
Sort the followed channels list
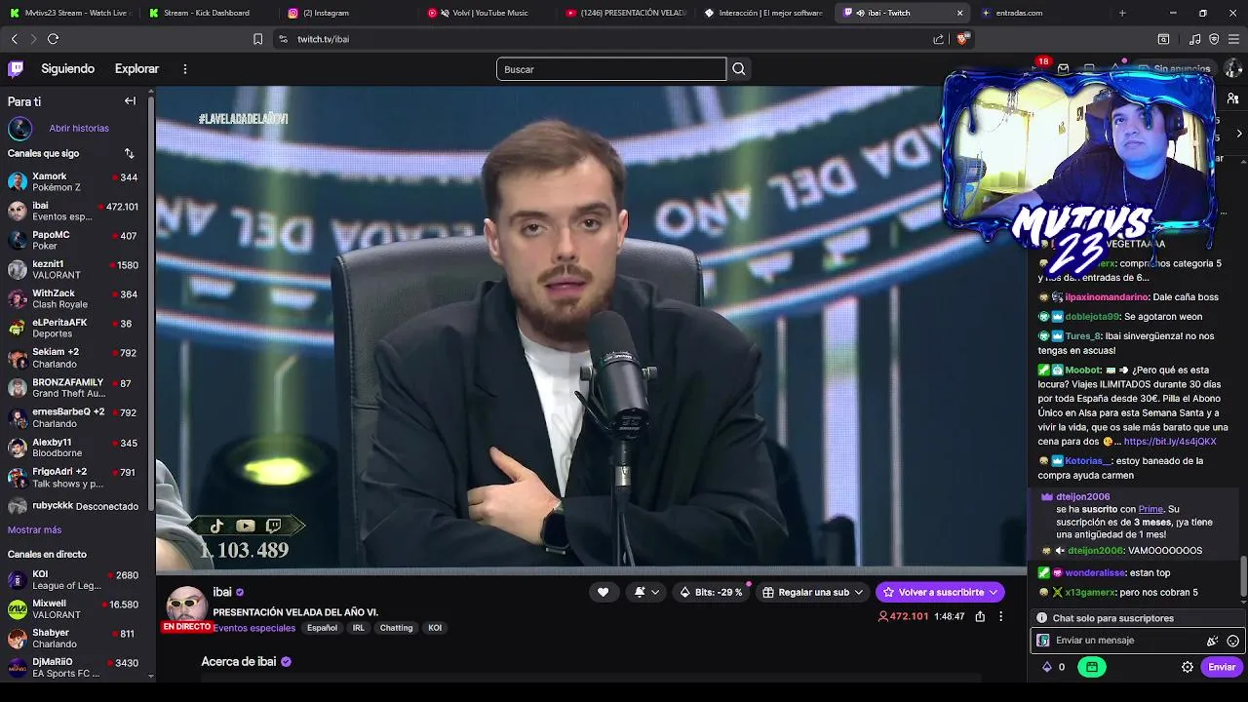tap(129, 153)
